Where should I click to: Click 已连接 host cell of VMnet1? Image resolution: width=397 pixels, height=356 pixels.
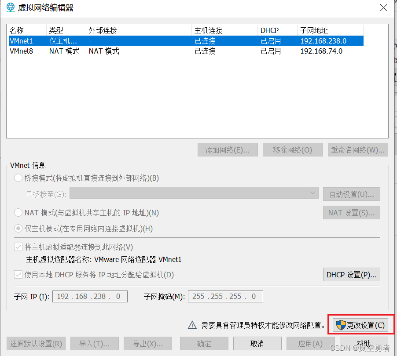[205, 41]
